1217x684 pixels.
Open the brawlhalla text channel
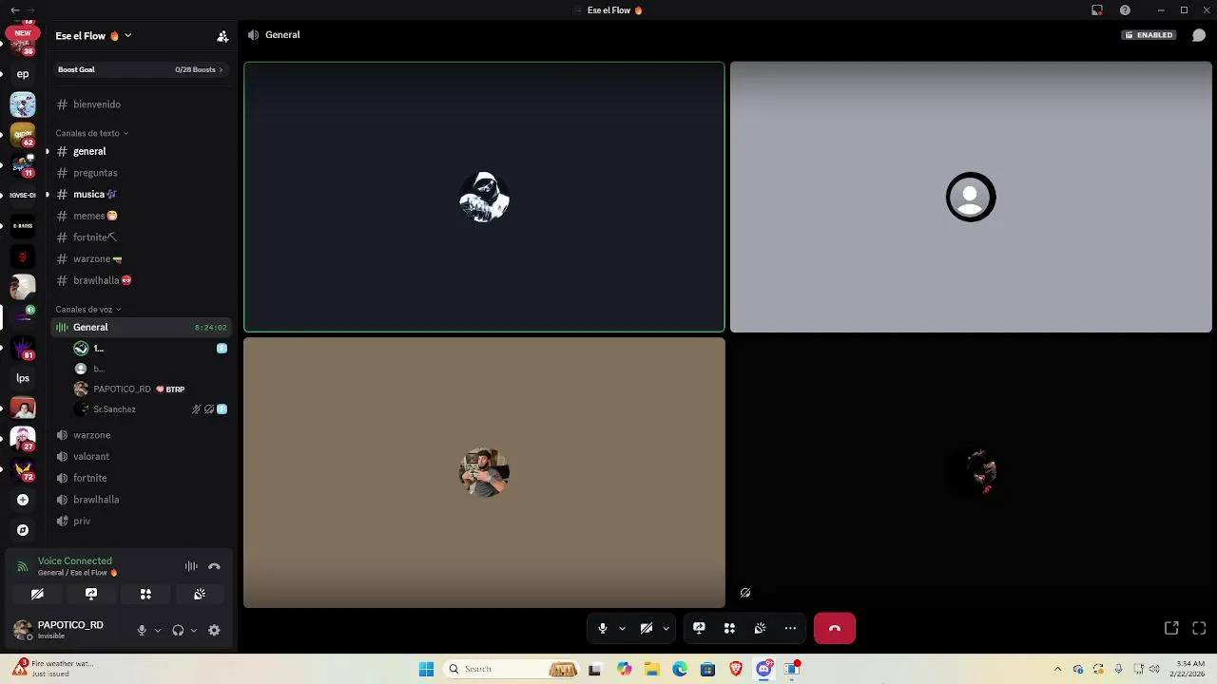(141, 280)
